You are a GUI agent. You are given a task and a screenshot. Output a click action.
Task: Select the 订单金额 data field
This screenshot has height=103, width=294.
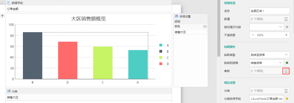coord(13,9)
